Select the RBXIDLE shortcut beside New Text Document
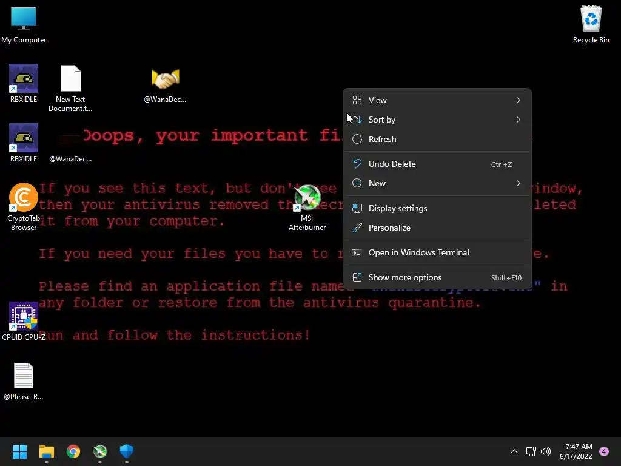 (24, 84)
